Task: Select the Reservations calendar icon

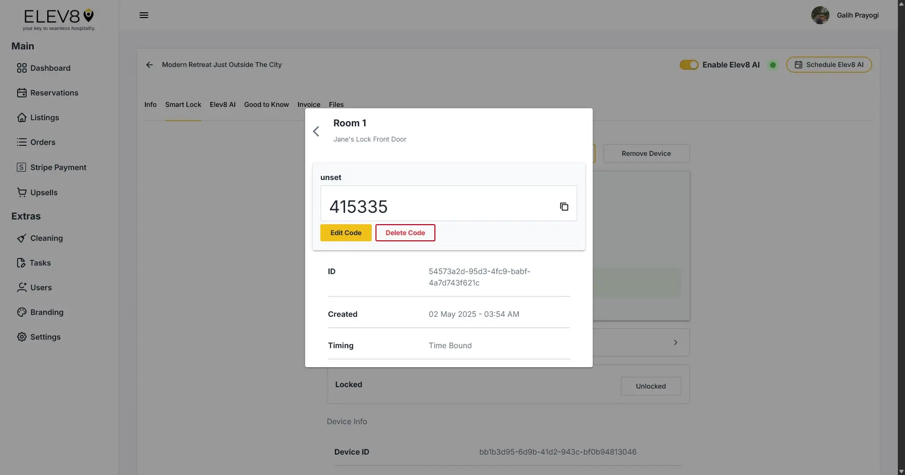Action: [x=21, y=93]
